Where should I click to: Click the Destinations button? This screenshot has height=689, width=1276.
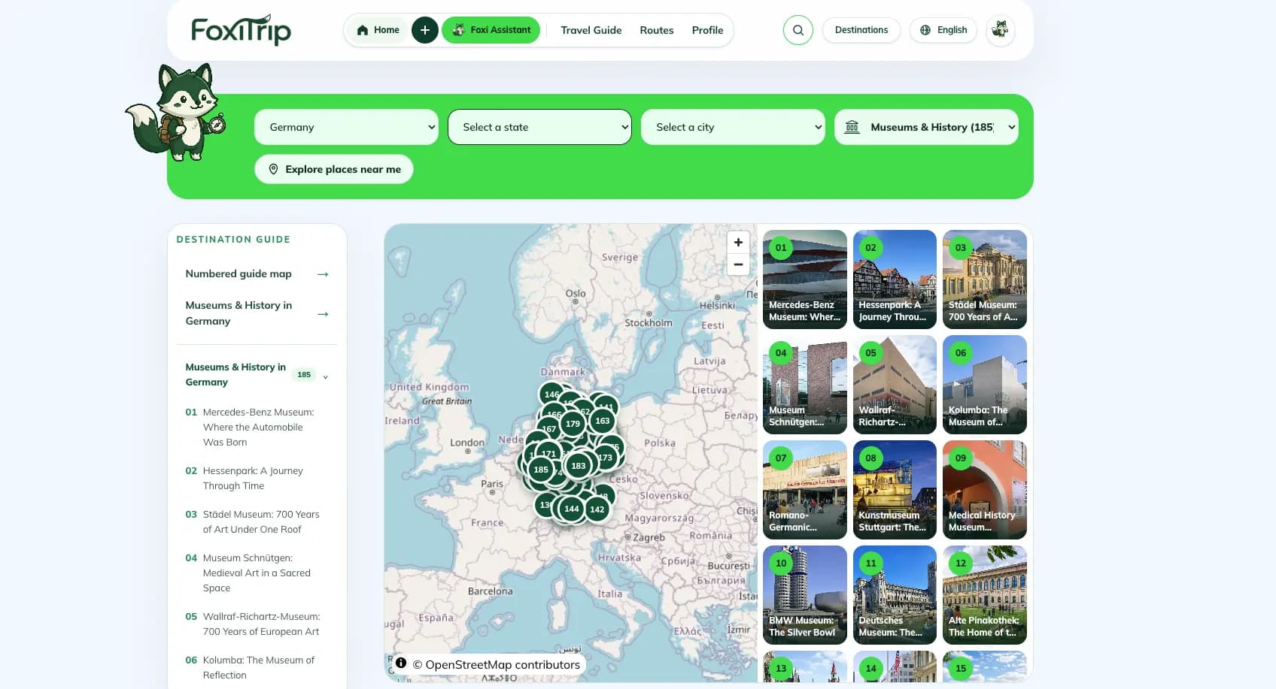[861, 30]
